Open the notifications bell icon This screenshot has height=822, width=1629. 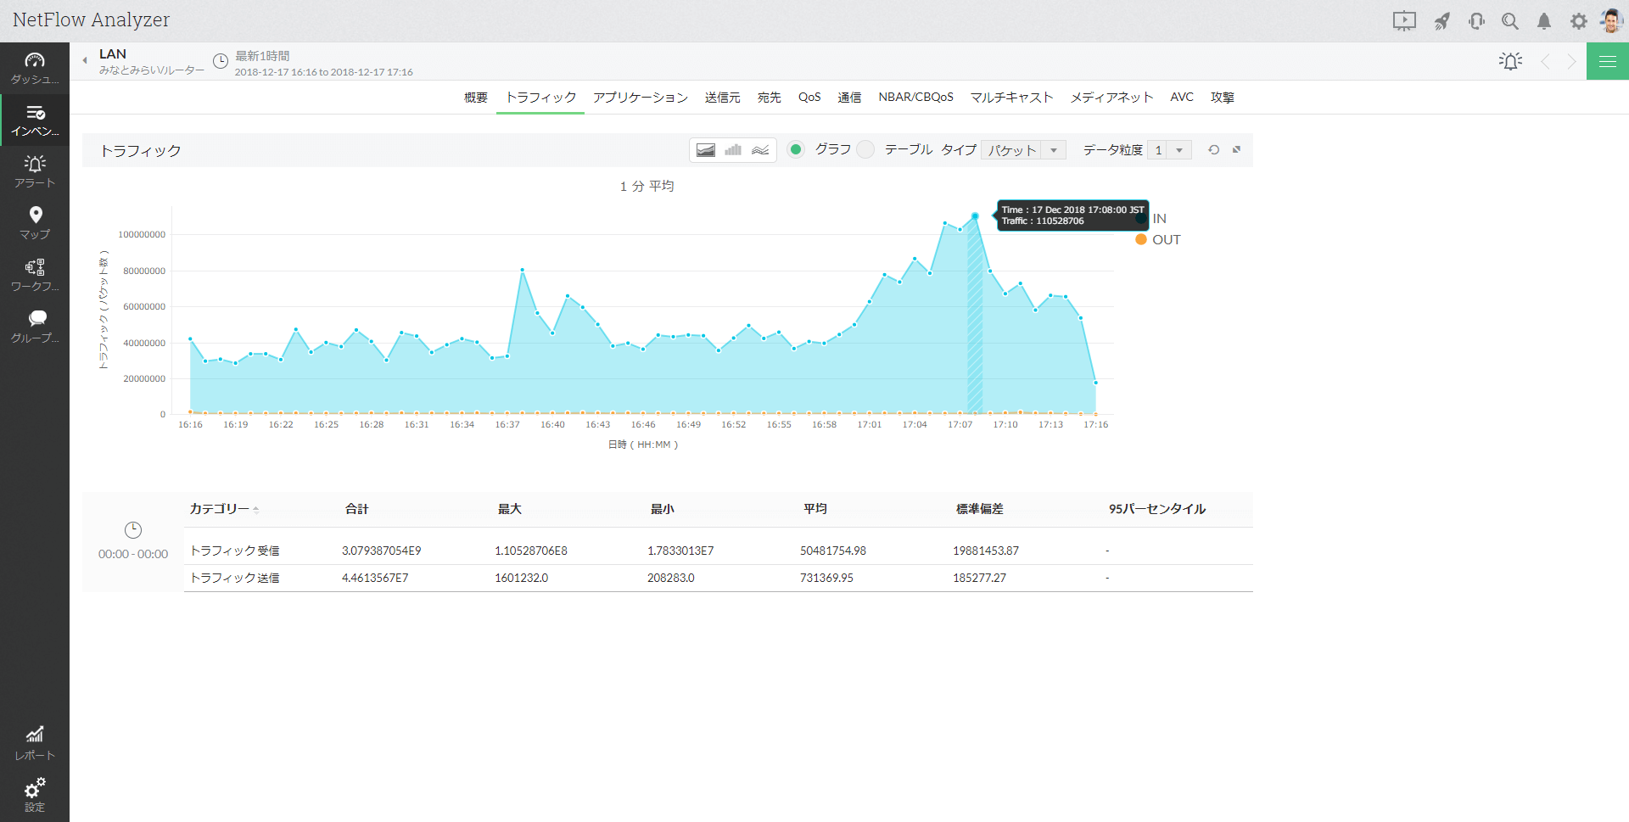click(x=1544, y=21)
